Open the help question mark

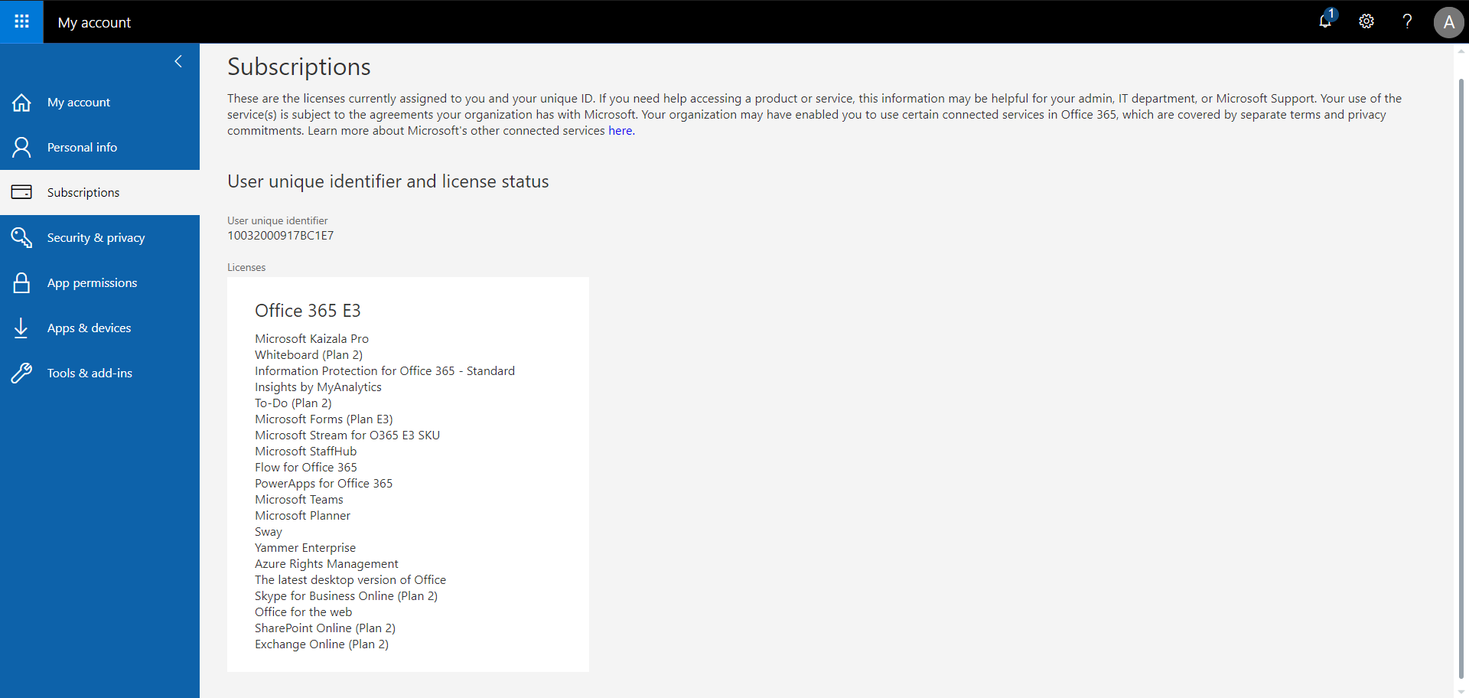(x=1407, y=21)
